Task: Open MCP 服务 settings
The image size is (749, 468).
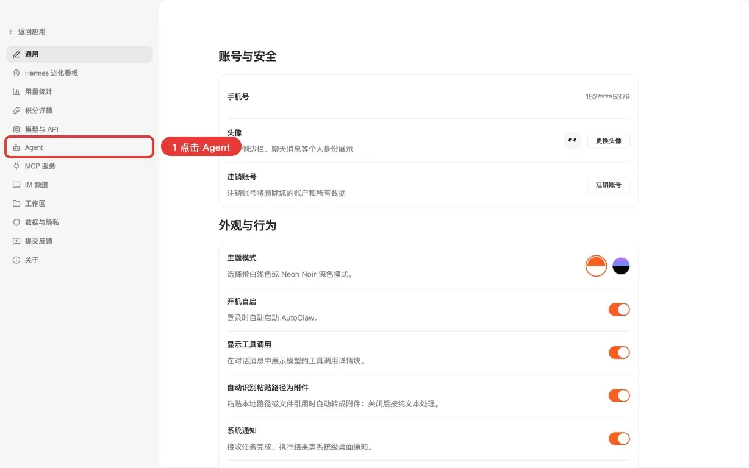Action: coord(79,166)
